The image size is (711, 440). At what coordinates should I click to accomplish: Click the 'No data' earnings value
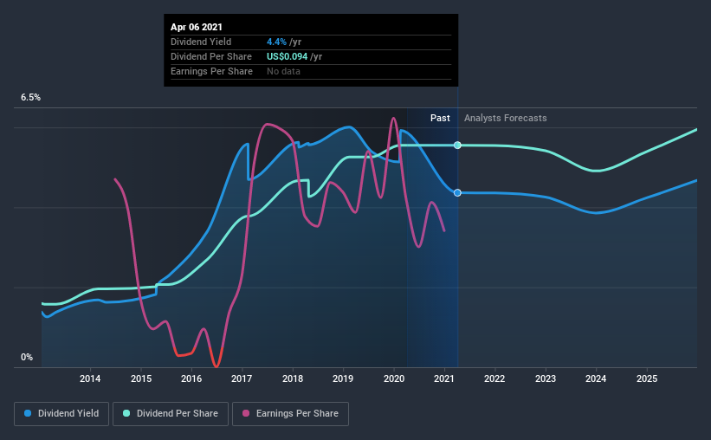(283, 71)
